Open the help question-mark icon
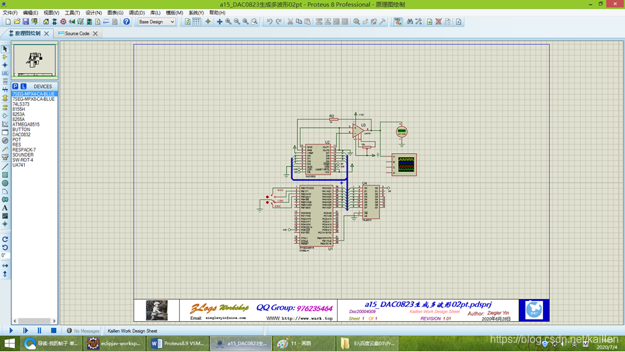Image resolution: width=625 pixels, height=352 pixels. (126, 21)
